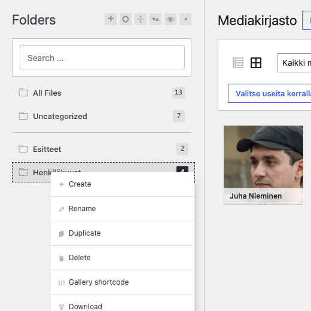The image size is (311, 311).
Task: Click the pencil icon beside Rename
Action: [x=62, y=209]
